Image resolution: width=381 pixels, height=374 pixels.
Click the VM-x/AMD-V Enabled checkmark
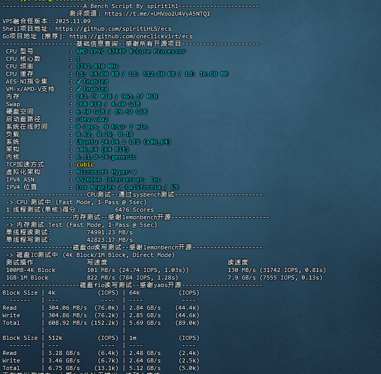[x=79, y=89]
